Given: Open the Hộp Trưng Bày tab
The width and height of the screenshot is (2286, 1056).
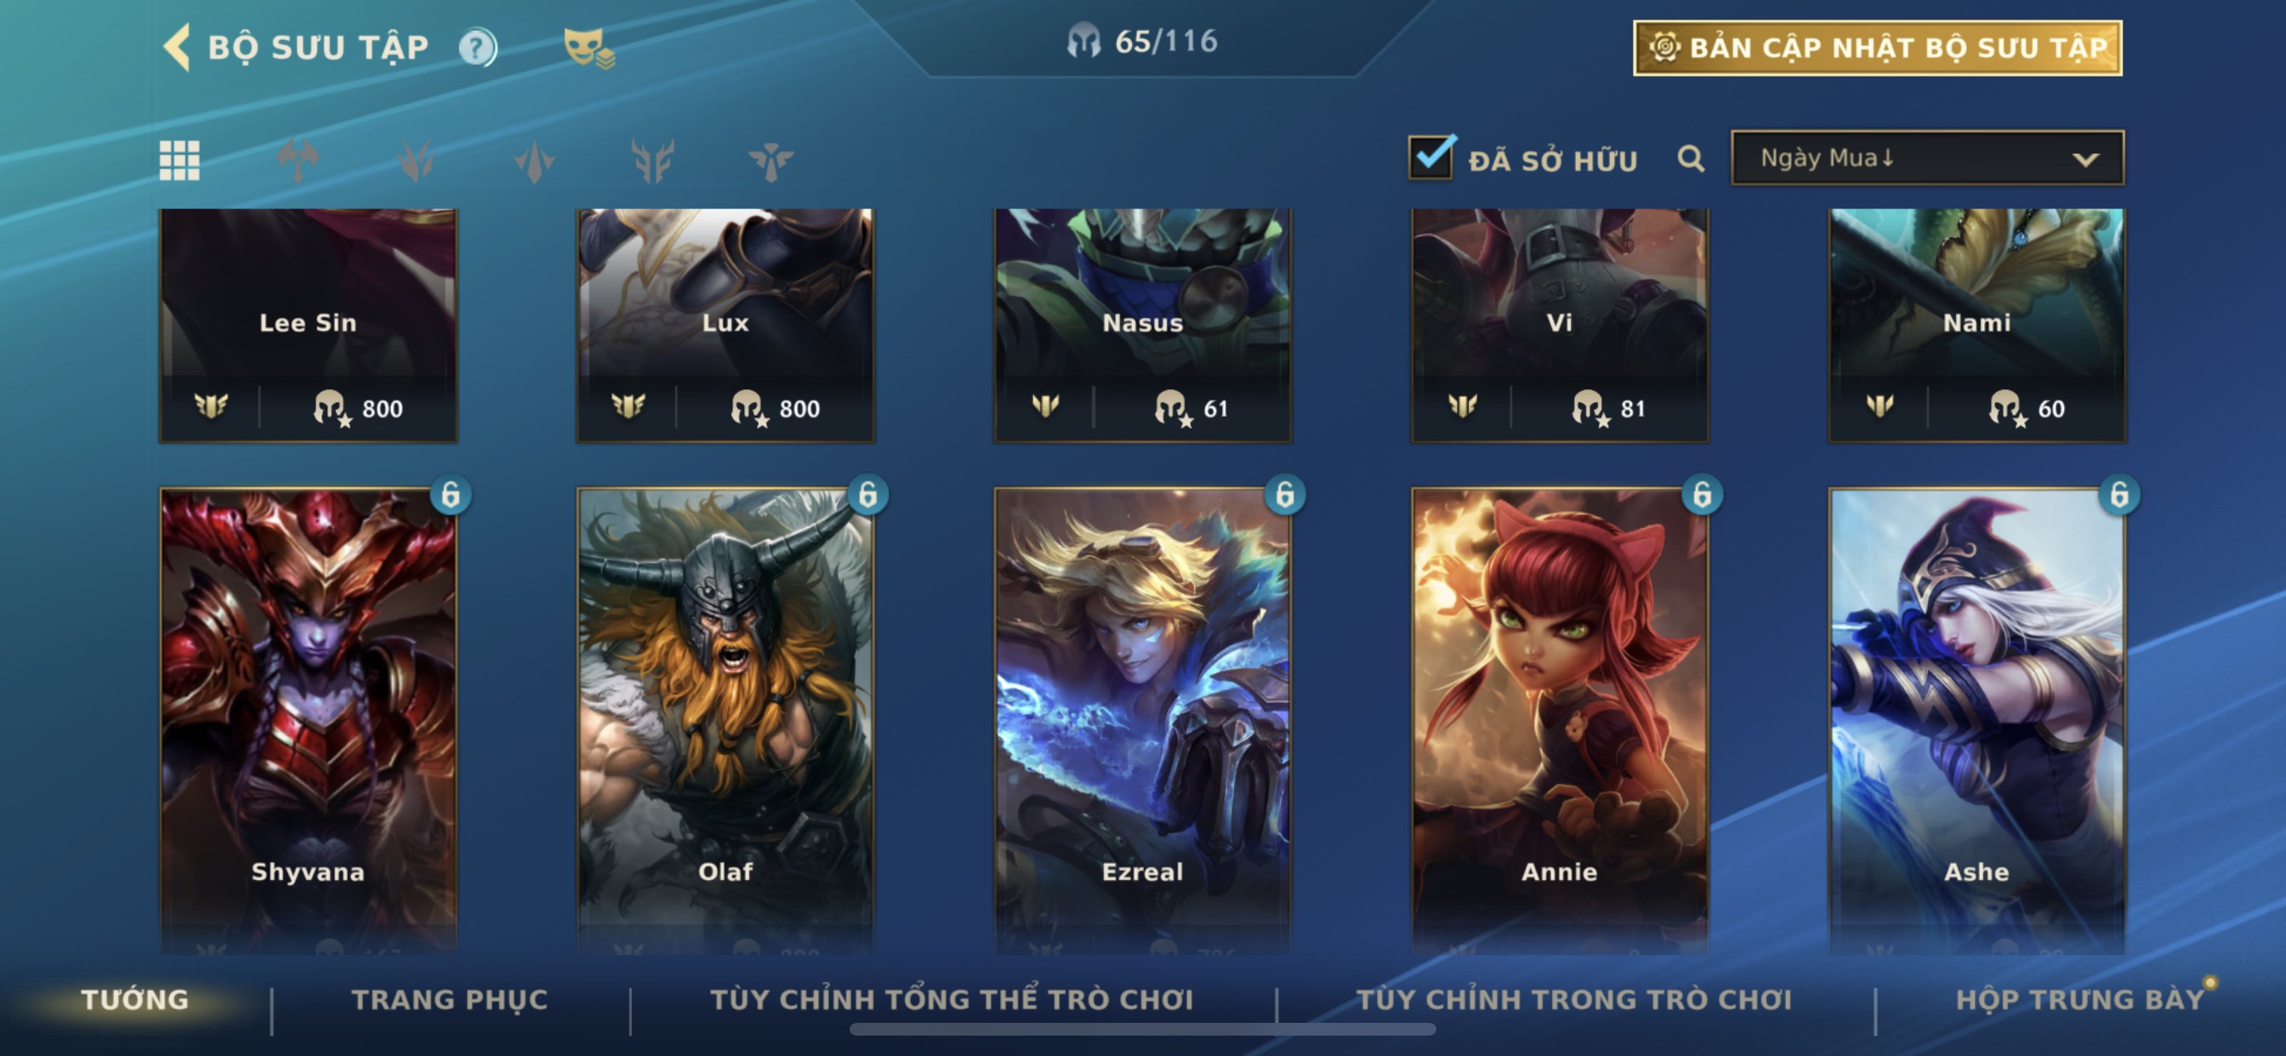Looking at the screenshot, I should [2080, 1000].
